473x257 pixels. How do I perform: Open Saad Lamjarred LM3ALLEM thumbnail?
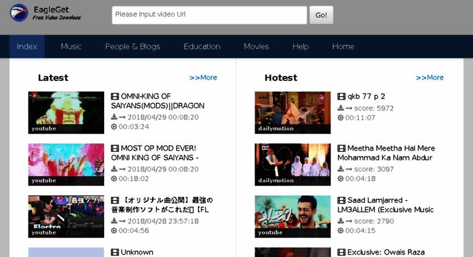pos(293,217)
